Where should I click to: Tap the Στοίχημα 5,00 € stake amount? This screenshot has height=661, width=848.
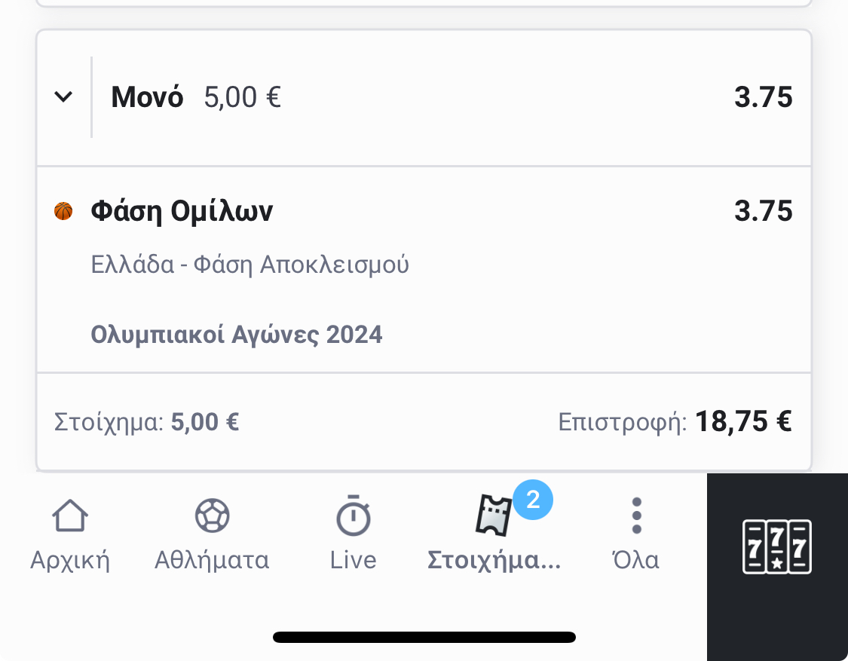click(x=205, y=421)
